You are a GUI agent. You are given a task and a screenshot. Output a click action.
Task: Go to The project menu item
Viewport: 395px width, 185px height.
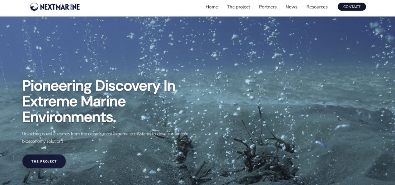click(238, 7)
